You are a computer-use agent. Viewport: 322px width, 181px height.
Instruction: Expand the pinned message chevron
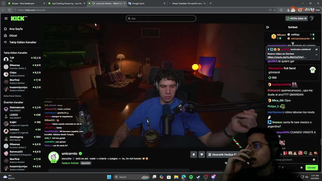click(x=316, y=55)
